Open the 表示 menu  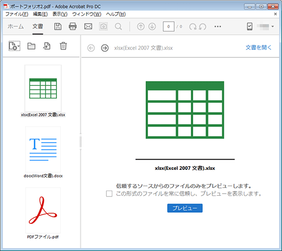click(x=60, y=14)
